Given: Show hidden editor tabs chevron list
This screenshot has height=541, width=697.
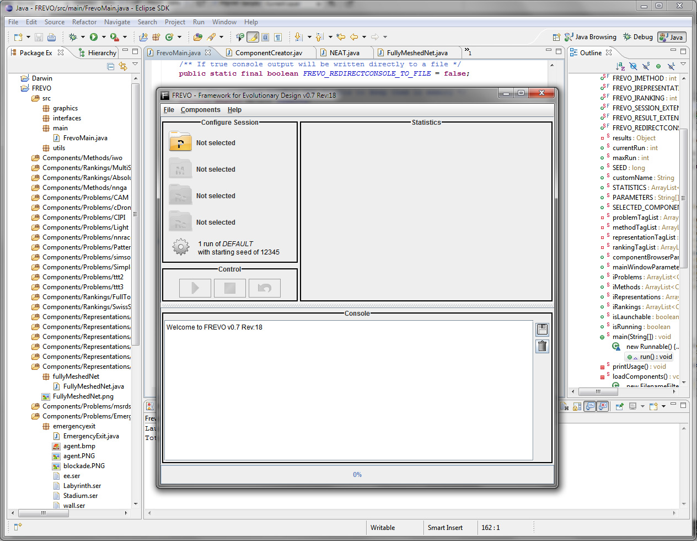Looking at the screenshot, I should click(x=468, y=52).
